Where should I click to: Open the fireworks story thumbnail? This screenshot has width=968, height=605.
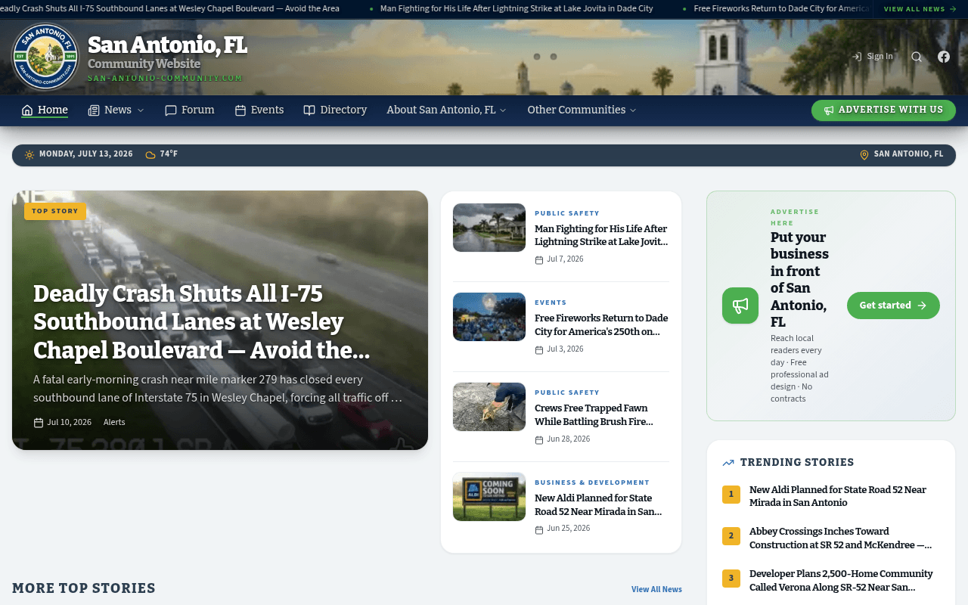[489, 317]
